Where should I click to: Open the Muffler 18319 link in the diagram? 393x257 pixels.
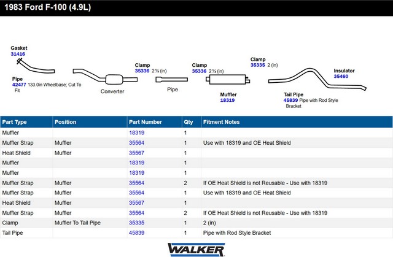pyautogui.click(x=227, y=100)
